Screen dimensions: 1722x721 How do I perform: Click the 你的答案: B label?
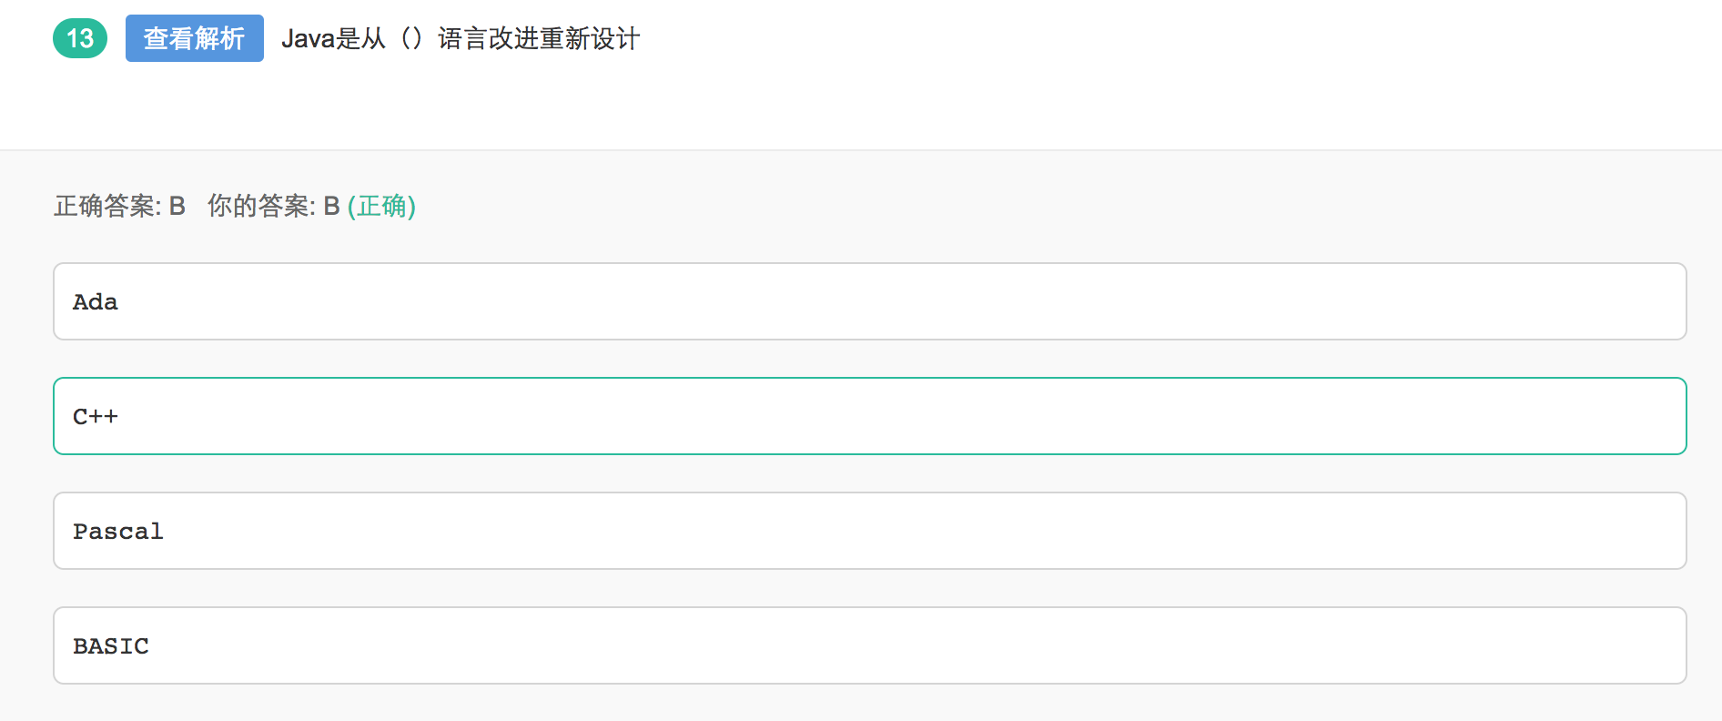pyautogui.click(x=274, y=206)
